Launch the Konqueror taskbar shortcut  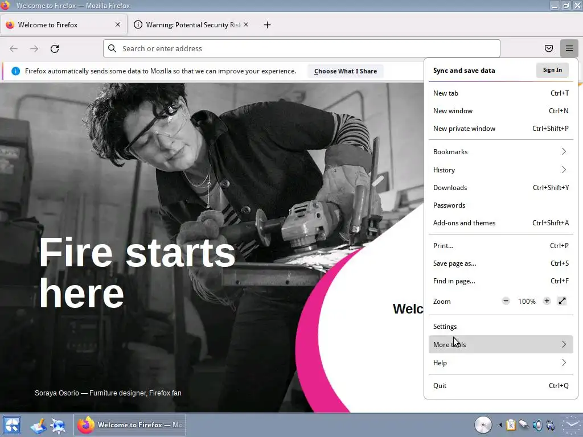pos(59,426)
